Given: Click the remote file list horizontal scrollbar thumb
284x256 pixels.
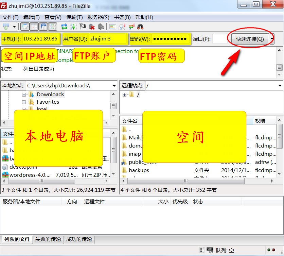Looking at the screenshot, I should point(186,181).
